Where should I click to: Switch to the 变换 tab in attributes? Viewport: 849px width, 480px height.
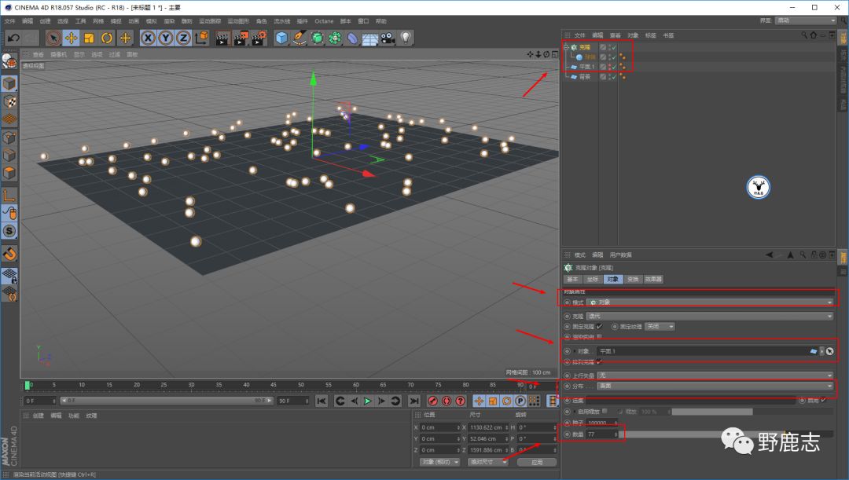click(x=633, y=279)
